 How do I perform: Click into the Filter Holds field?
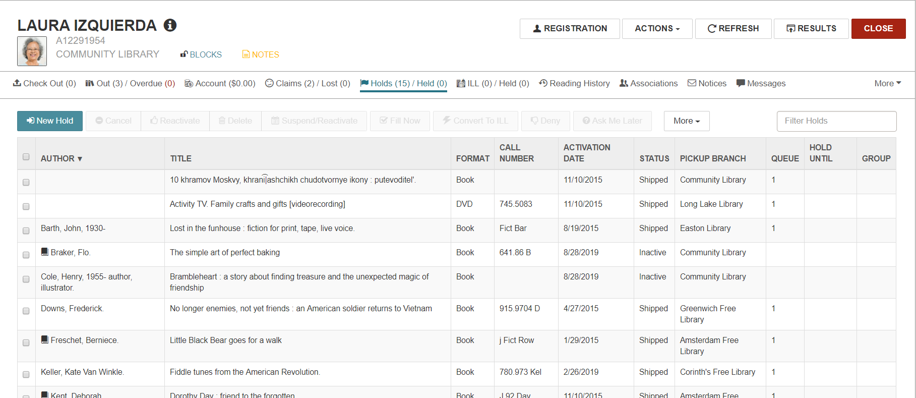[836, 121]
